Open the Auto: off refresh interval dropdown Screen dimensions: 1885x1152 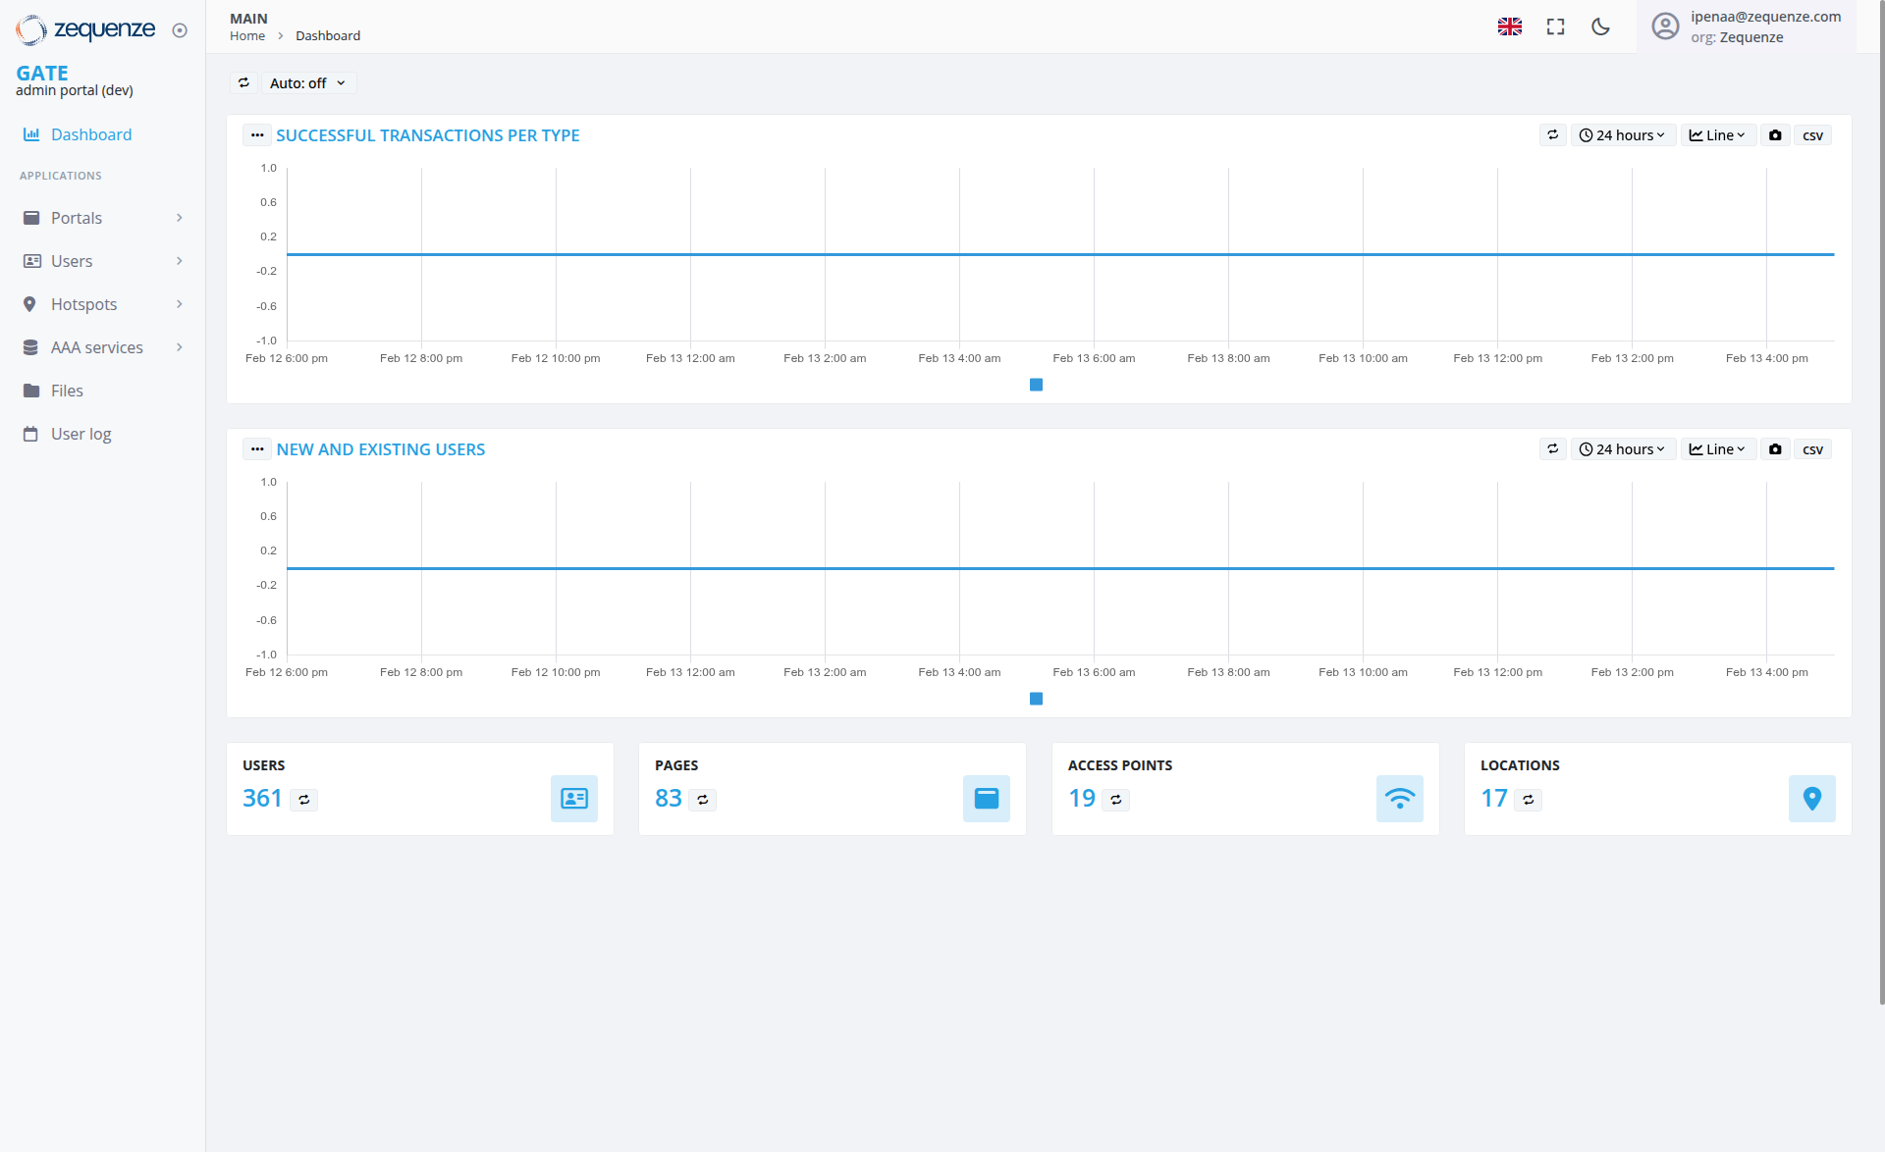[307, 82]
